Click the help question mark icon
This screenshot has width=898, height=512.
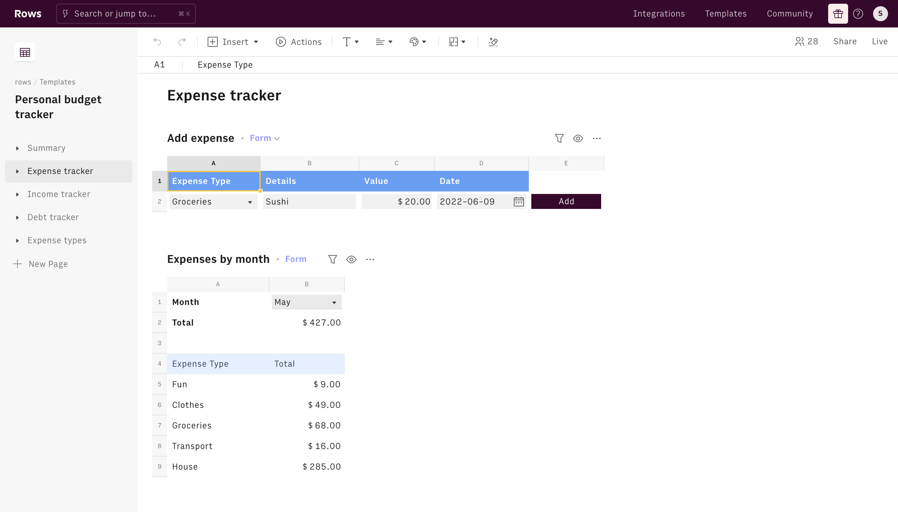point(858,14)
